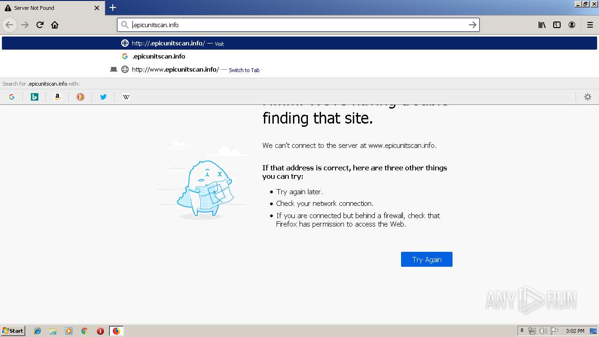Click the magnifier icon in URL bar
This screenshot has width=599, height=337.
124,25
